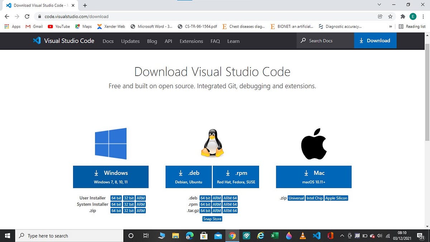Expand the hidden icons arrow in the system tray
Screen dimensions: 430x242
coord(342,236)
